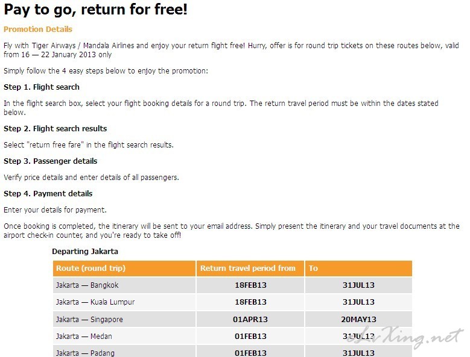Click the Step 4. Payment details heading
Viewport: 470px width, 357px height.
point(48,194)
